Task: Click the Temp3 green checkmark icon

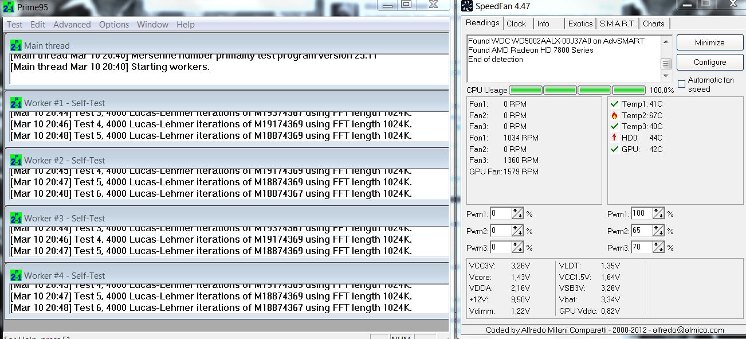Action: click(x=615, y=126)
